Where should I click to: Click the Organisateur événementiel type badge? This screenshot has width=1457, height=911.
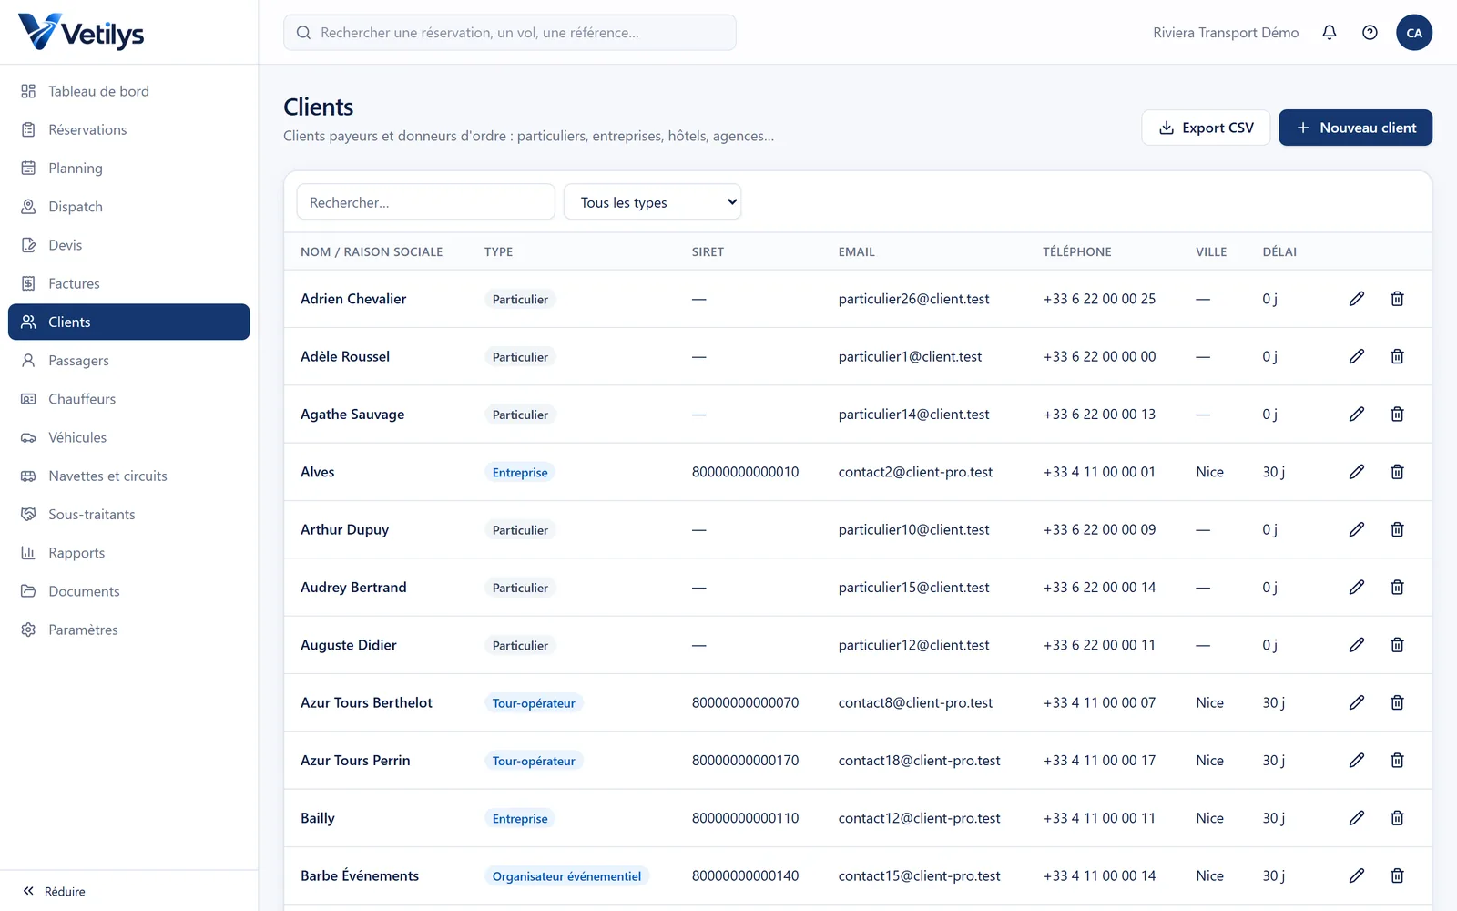[566, 876]
